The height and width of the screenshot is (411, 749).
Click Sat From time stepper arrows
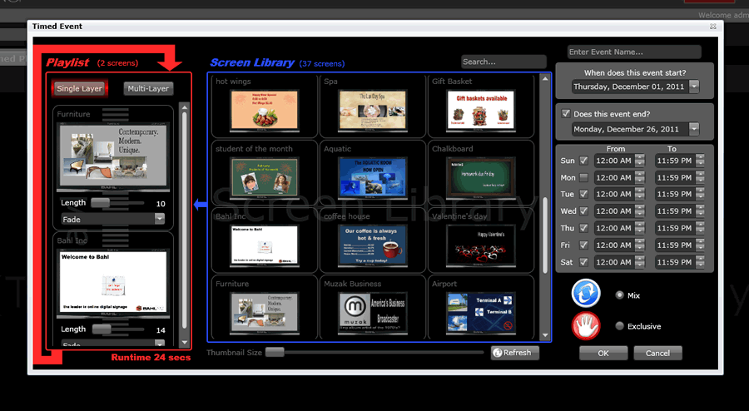point(640,262)
